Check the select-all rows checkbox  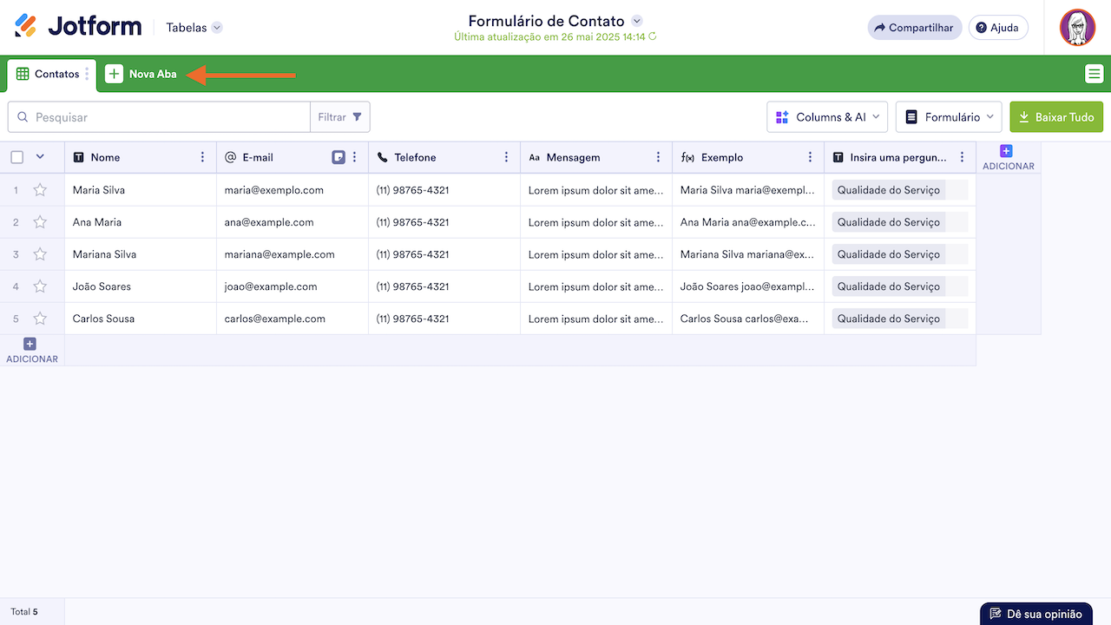point(17,157)
